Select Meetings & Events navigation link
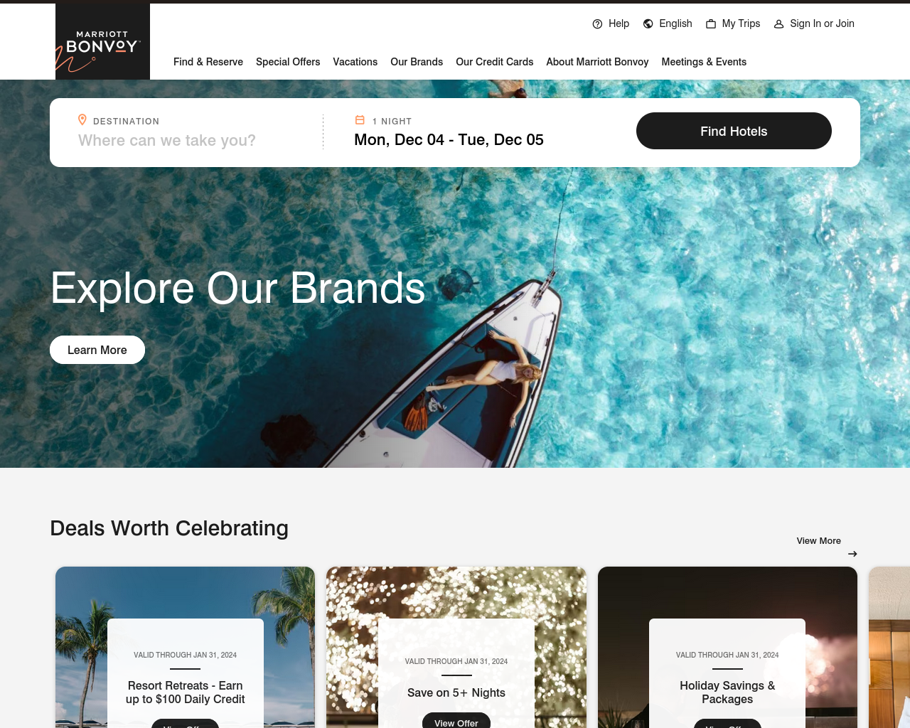The height and width of the screenshot is (728, 910). tap(704, 62)
